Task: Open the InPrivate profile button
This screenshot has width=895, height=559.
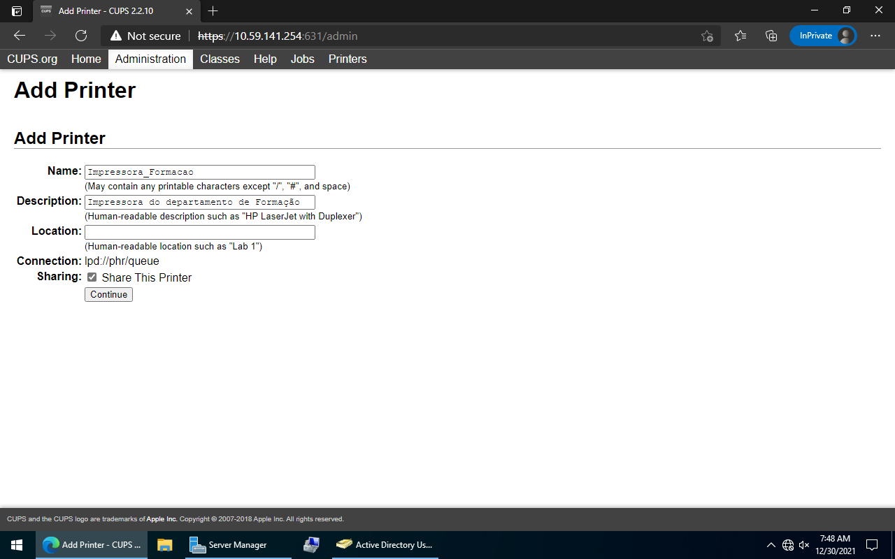Action: [x=823, y=36]
